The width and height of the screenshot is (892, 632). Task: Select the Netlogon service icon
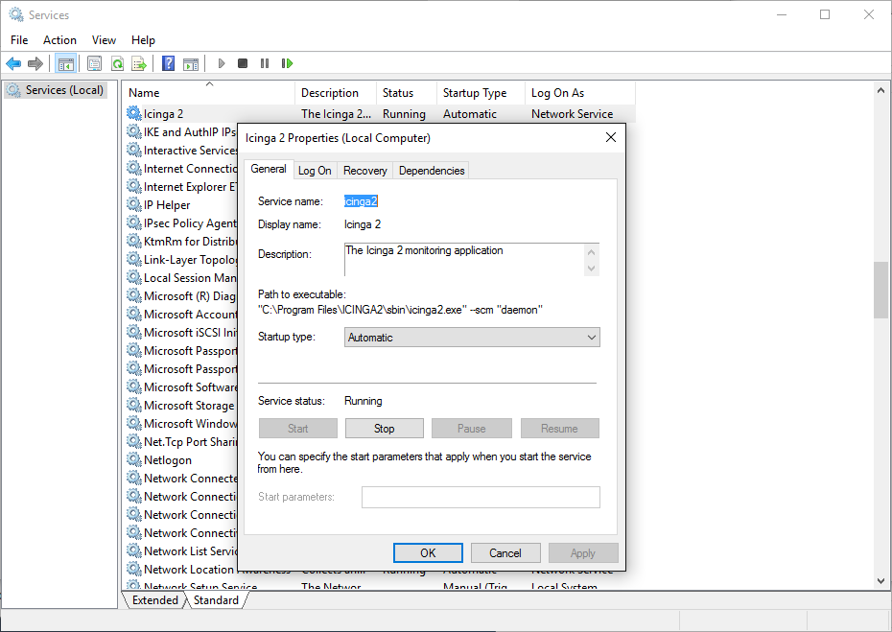pos(133,459)
